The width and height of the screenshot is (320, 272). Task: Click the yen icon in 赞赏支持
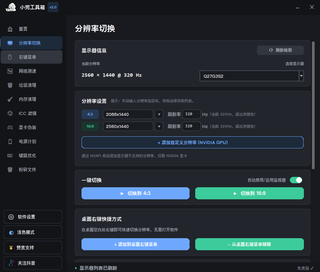[11, 248]
